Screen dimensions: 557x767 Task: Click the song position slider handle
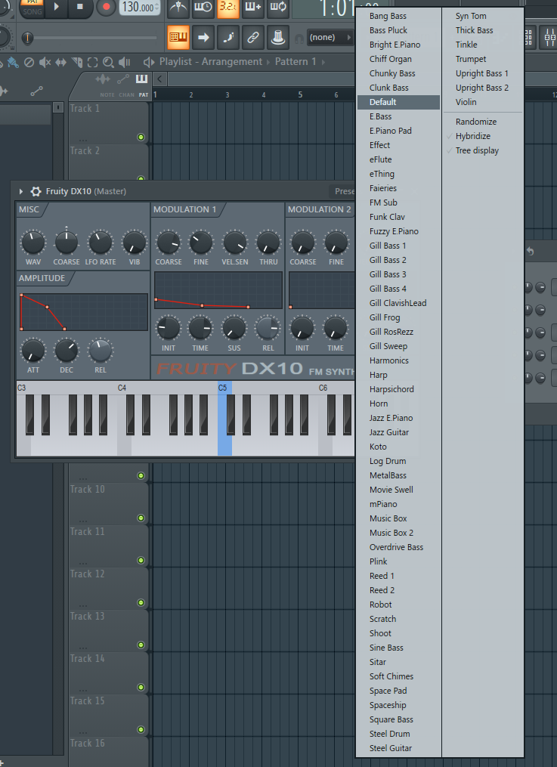tap(27, 38)
